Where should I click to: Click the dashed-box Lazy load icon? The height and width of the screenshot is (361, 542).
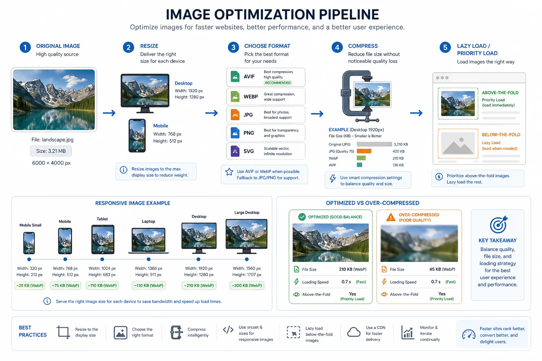tap(293, 332)
